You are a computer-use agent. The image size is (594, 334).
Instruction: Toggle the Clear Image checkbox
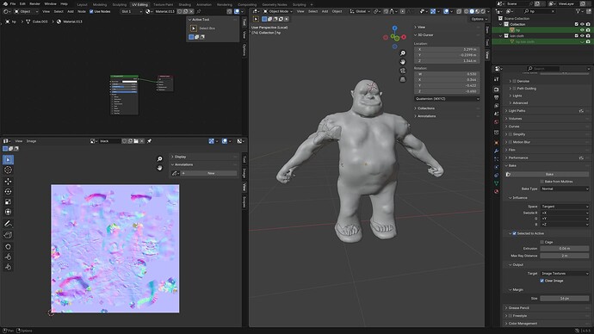542,281
